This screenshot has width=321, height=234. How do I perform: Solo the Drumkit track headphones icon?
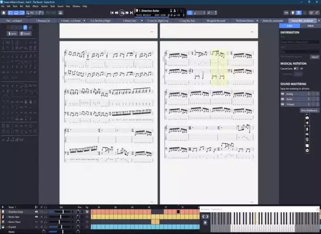45,227
